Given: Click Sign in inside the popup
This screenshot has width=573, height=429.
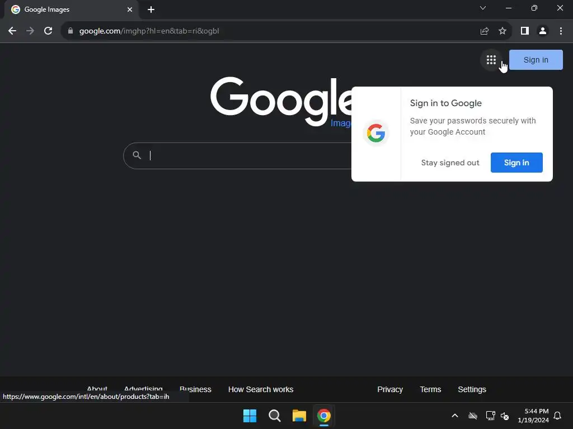Looking at the screenshot, I should [x=516, y=163].
